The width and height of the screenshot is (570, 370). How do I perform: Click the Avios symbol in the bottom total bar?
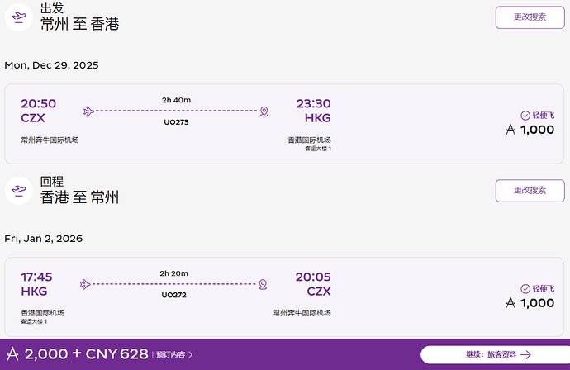(12, 354)
